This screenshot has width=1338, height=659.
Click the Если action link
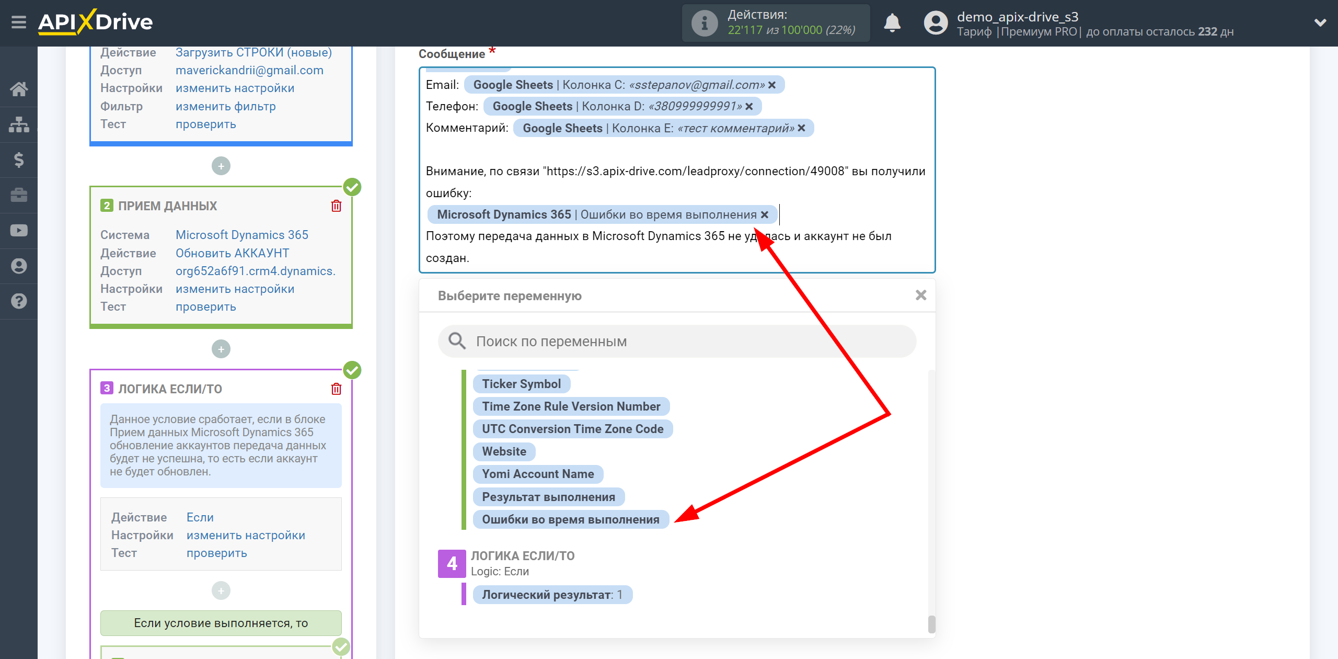click(x=200, y=518)
